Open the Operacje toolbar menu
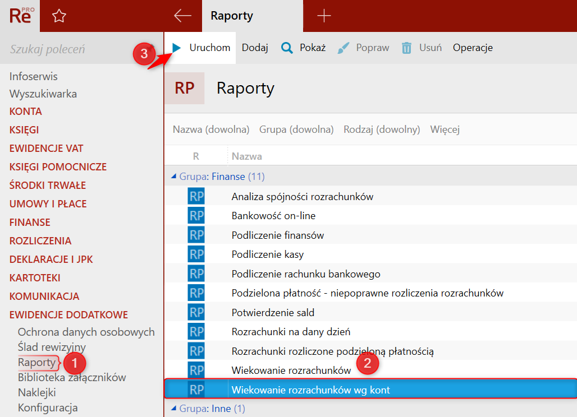 [473, 48]
